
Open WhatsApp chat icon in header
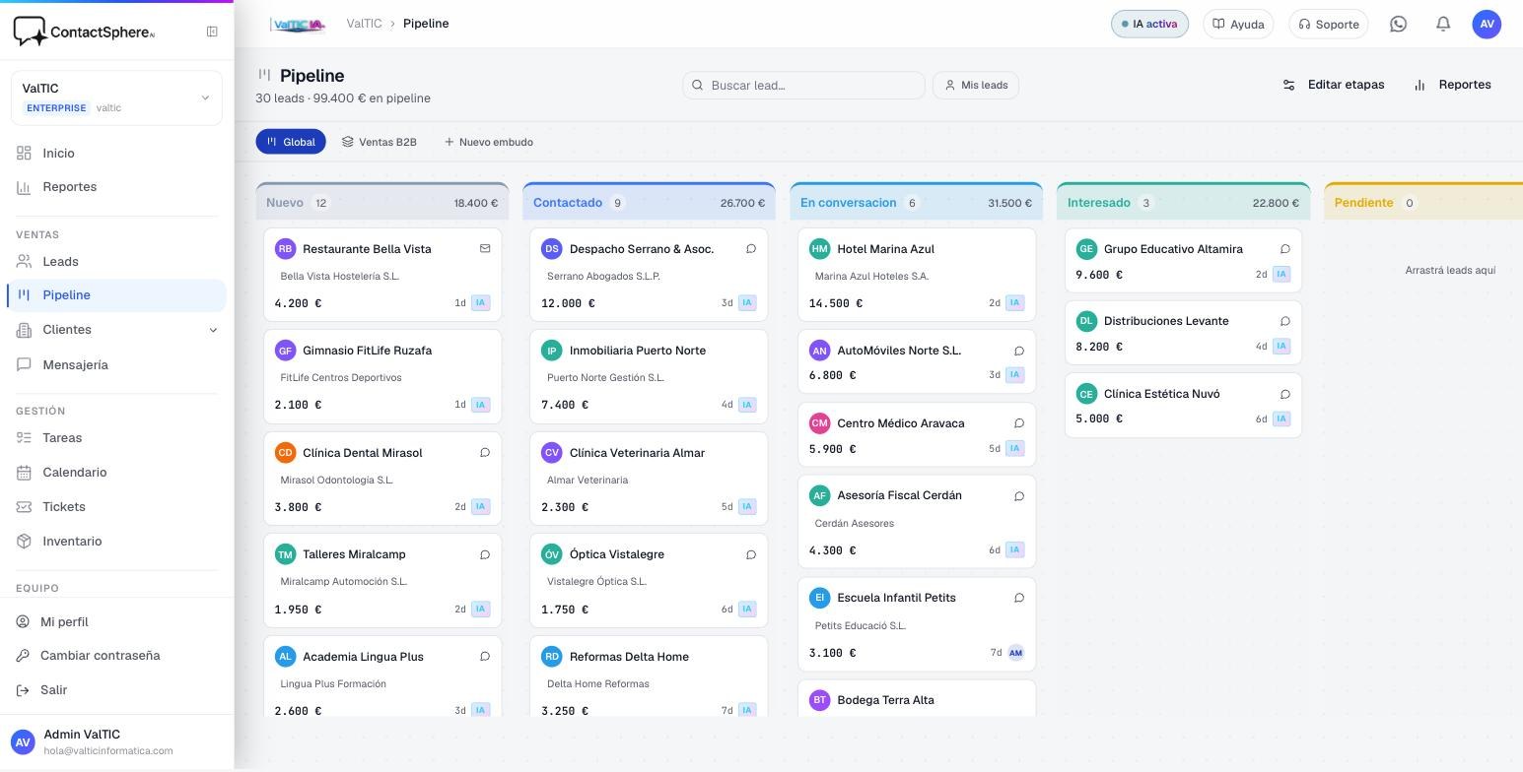point(1398,24)
